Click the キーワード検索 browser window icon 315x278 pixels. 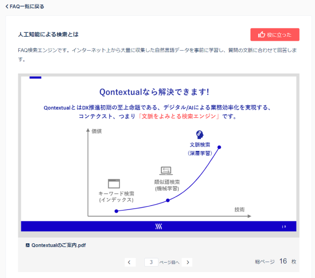pos(114,183)
